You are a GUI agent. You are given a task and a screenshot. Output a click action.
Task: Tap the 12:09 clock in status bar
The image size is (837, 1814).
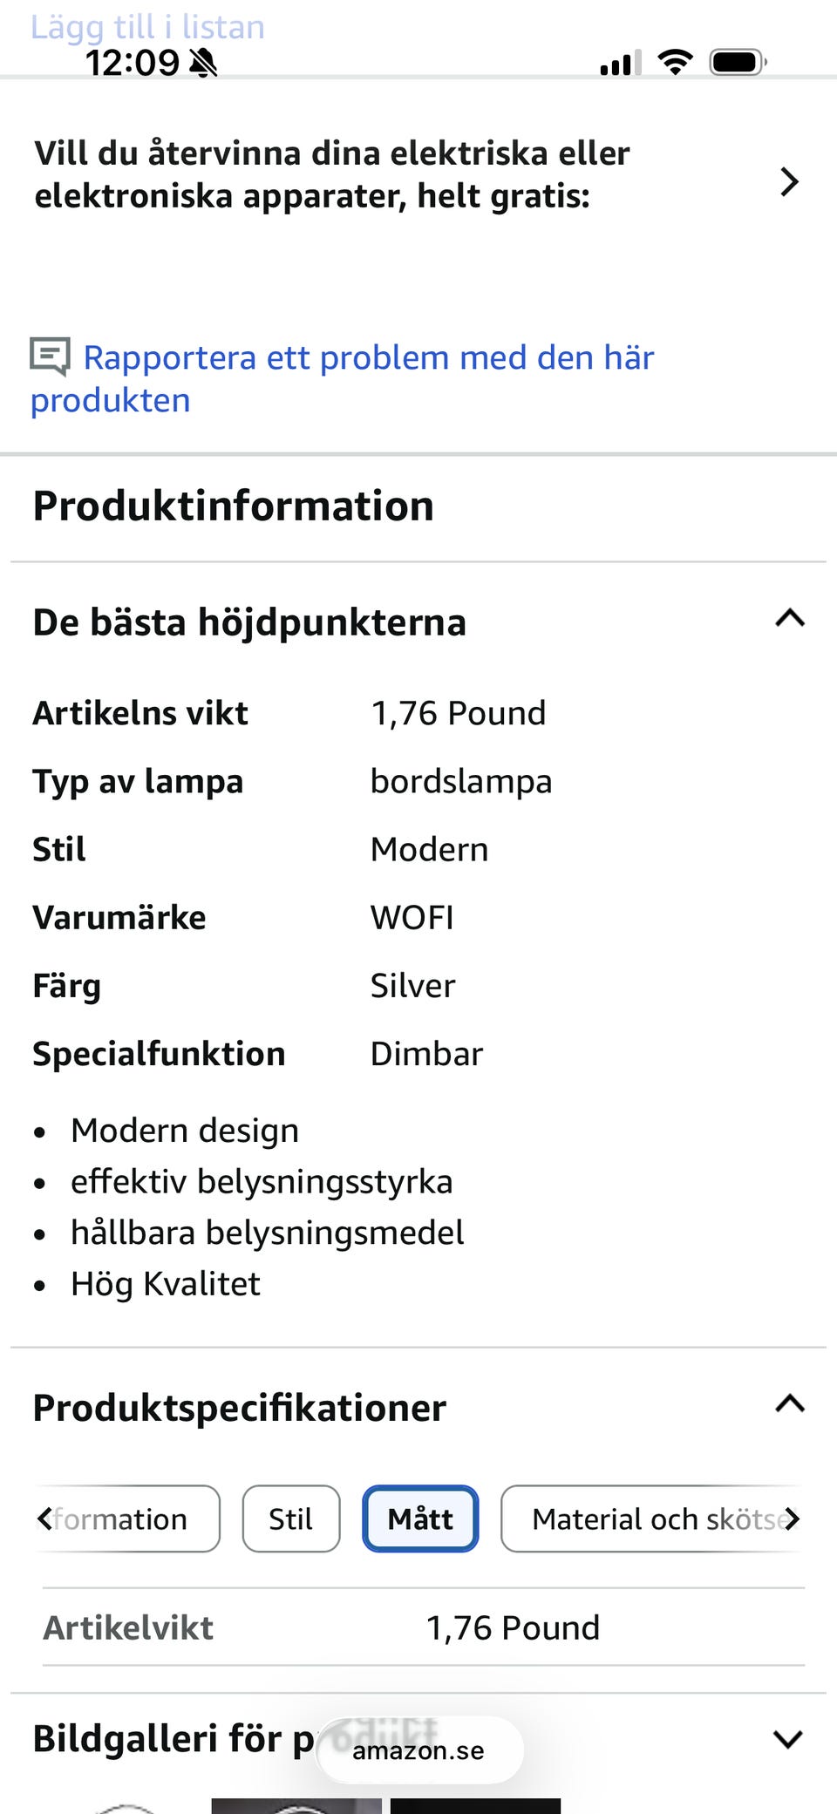pyautogui.click(x=132, y=63)
